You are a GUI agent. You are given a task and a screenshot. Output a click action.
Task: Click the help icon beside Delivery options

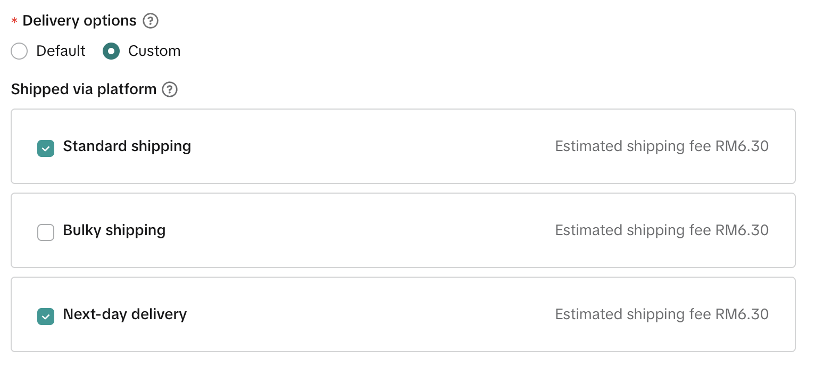coord(151,21)
